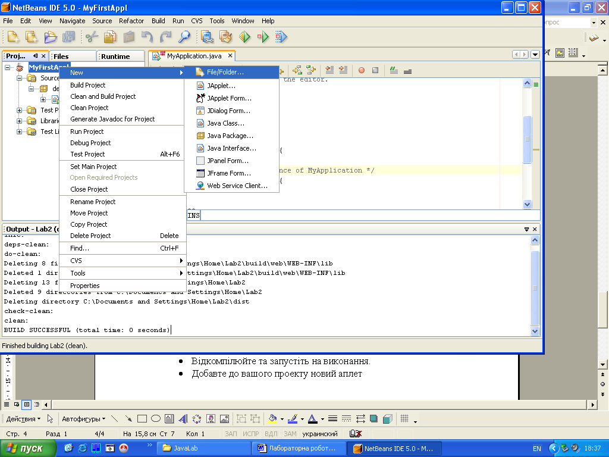Click the Word Insert Picture icon

click(x=224, y=418)
